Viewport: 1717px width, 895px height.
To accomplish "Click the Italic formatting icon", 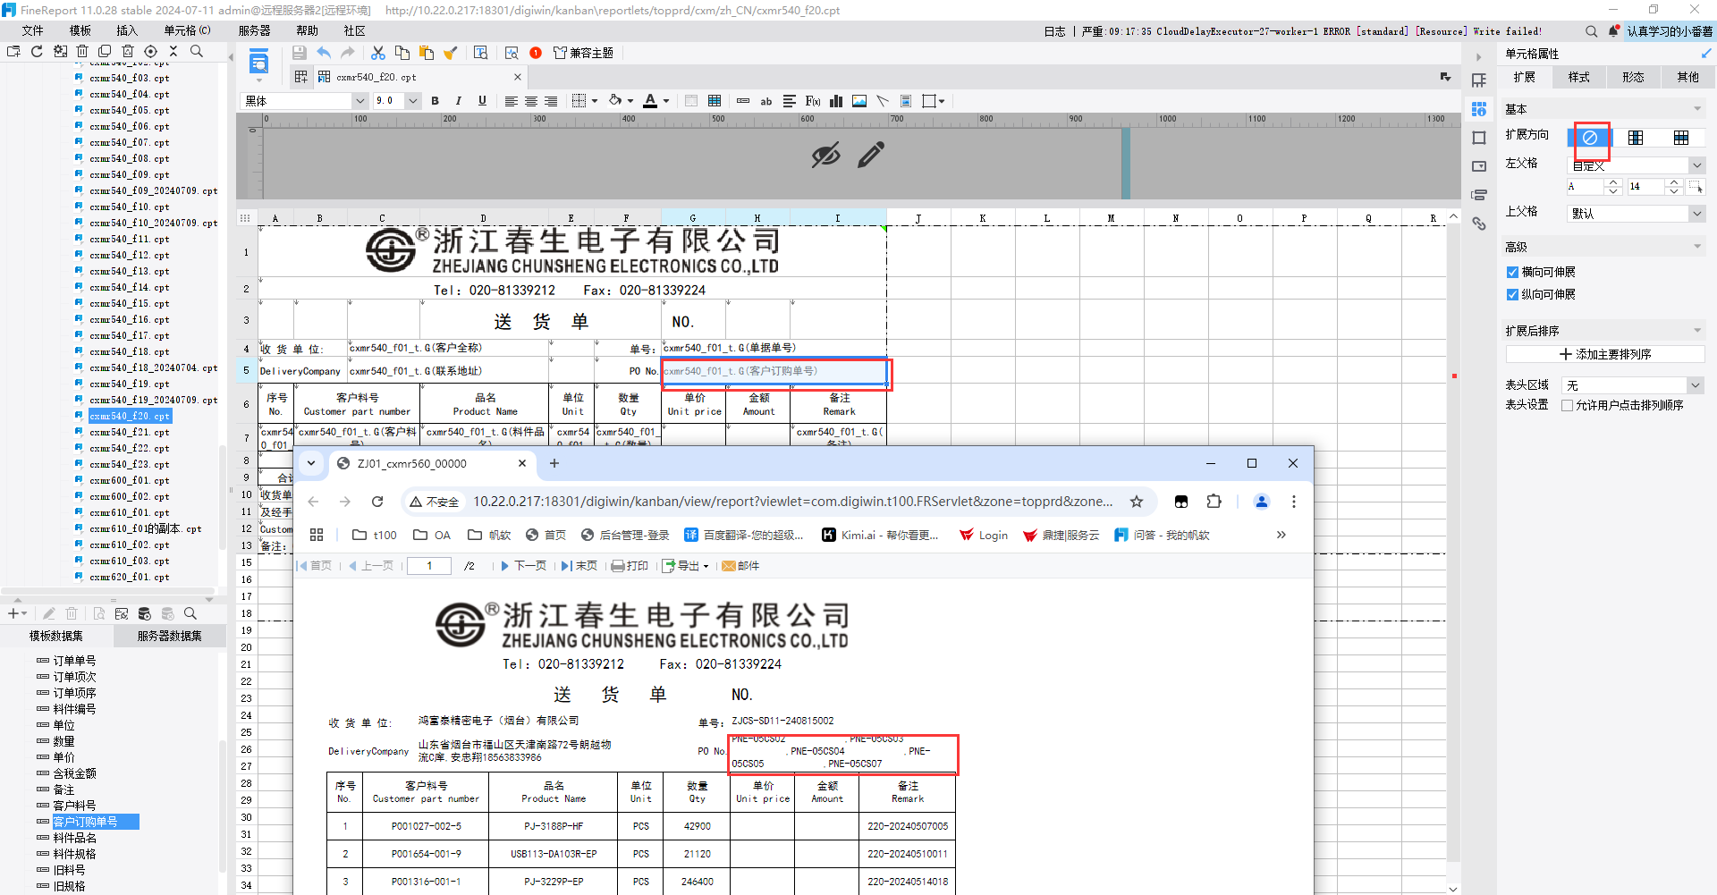I will 459,101.
